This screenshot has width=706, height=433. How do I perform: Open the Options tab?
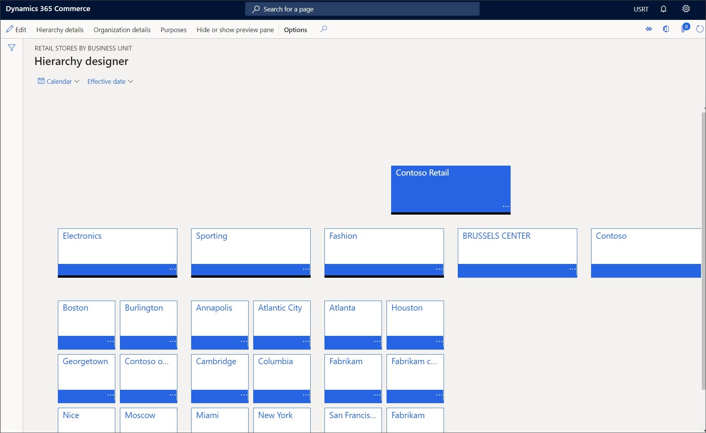point(295,30)
